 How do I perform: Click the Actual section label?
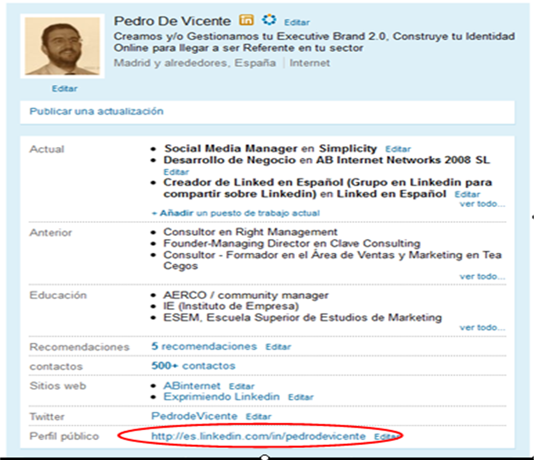[x=46, y=149]
